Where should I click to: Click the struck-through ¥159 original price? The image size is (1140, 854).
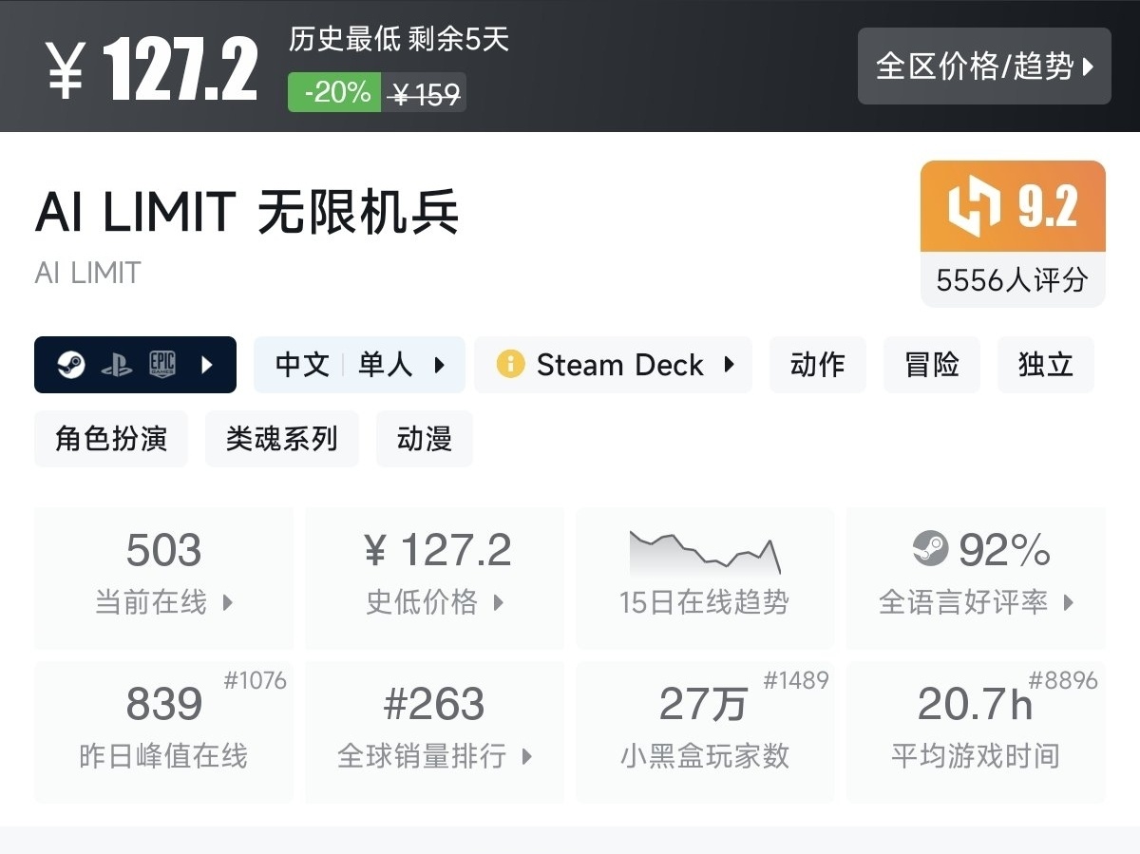[x=425, y=93]
